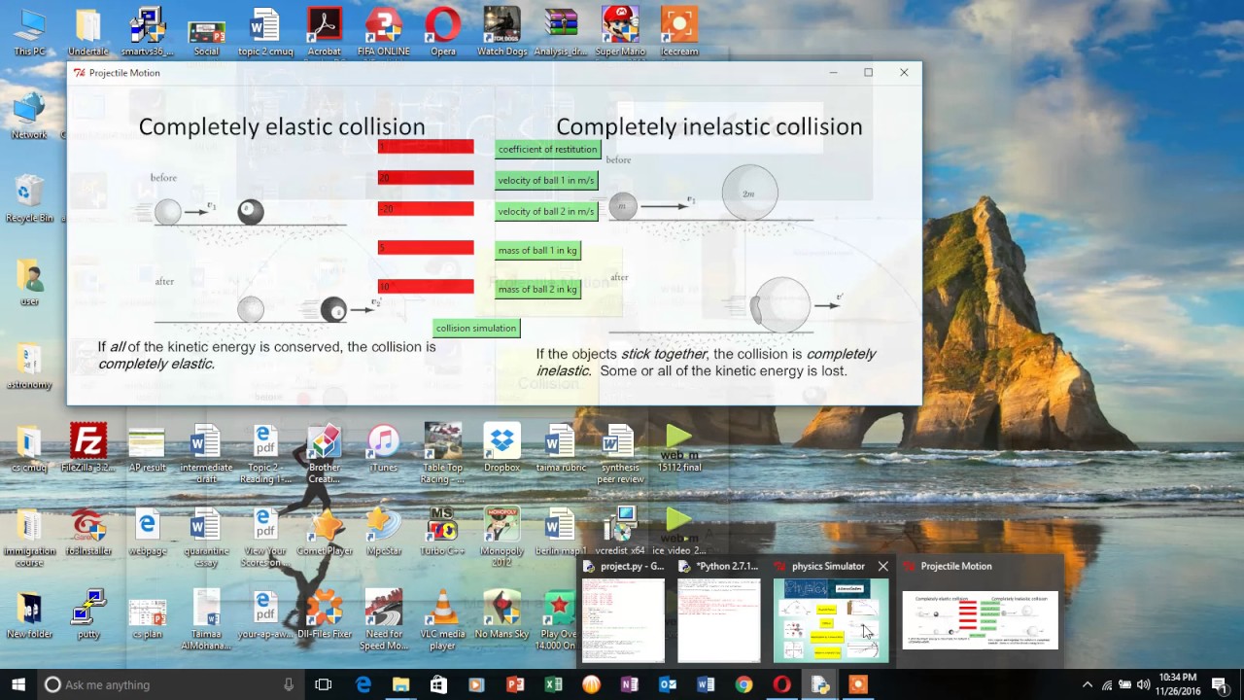Click the mass of ball 1 in kg button
1244x700 pixels.
(x=537, y=250)
